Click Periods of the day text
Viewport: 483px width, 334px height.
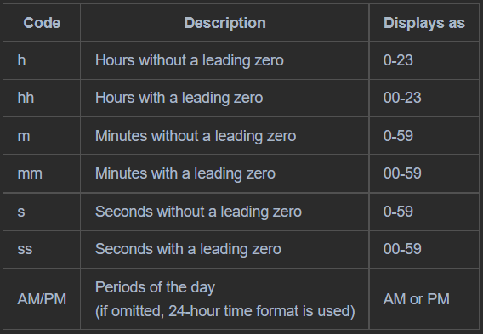155,287
